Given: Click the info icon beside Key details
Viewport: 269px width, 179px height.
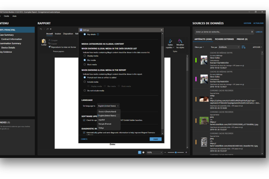Looking at the screenshot, I should tap(98, 34).
